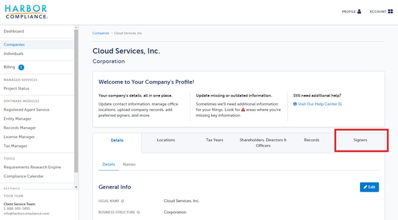Click the Welcome to Your Company's Profile heading
398x220 pixels.
point(146,82)
